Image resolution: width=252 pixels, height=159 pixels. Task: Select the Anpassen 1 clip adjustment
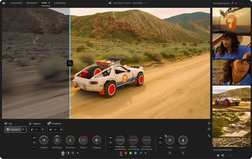15,129
